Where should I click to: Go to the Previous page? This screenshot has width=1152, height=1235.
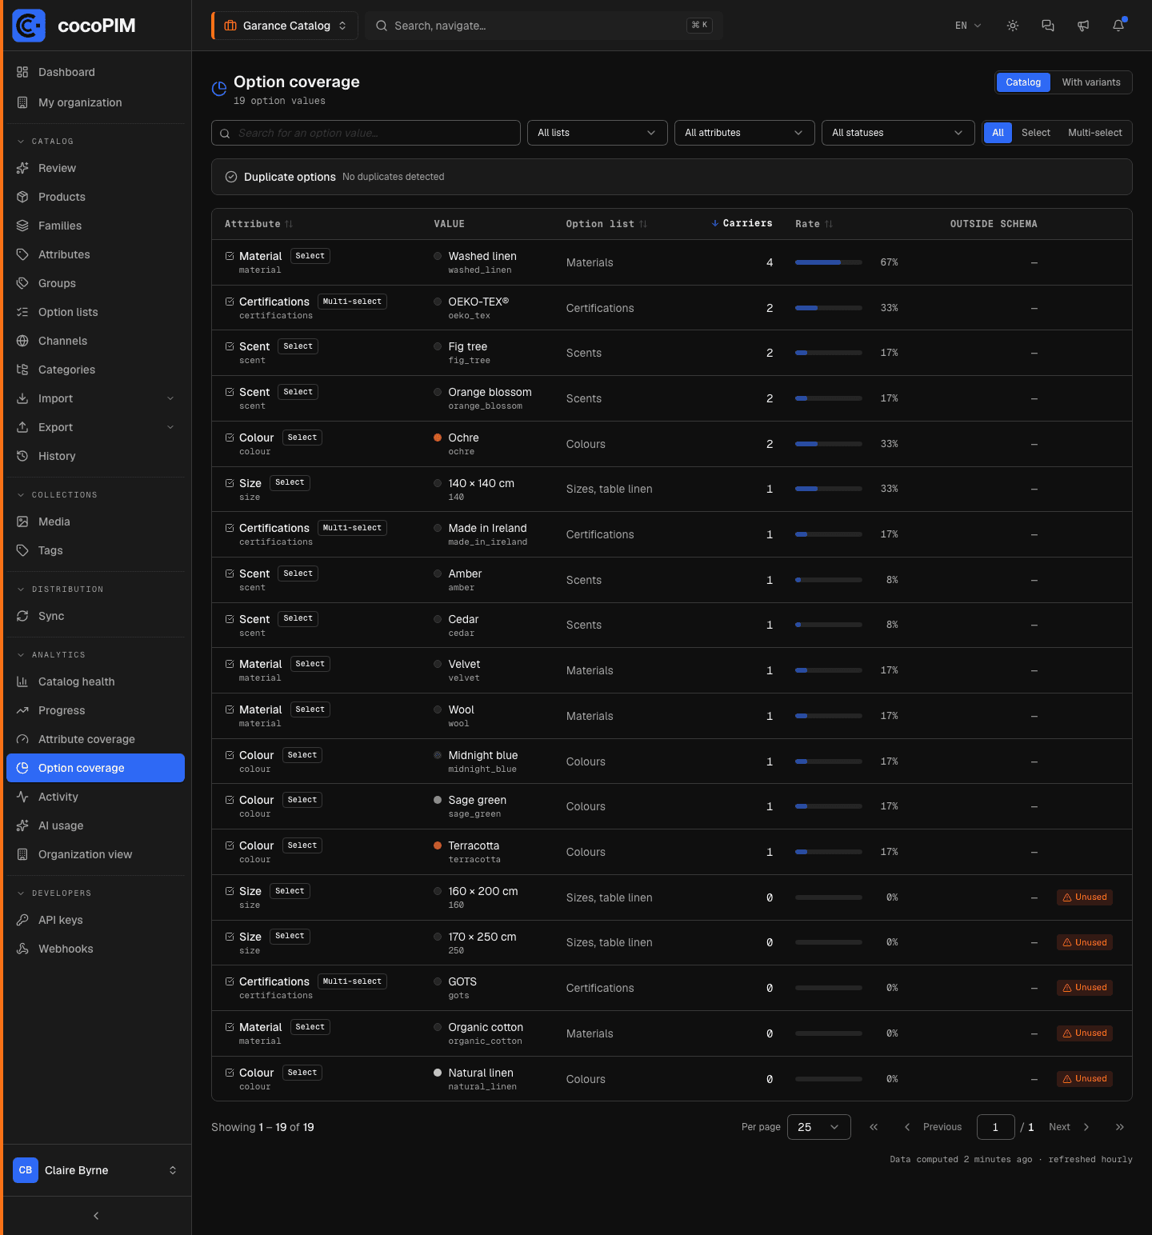tap(933, 1127)
